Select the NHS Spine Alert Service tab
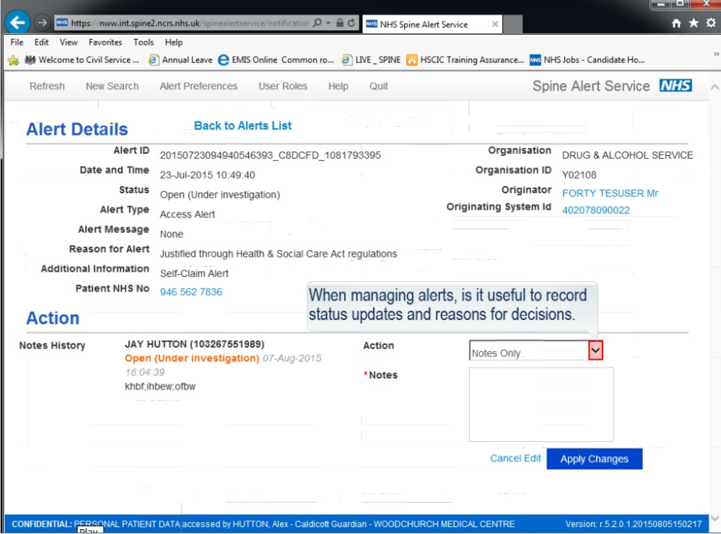The height and width of the screenshot is (534, 721). click(432, 24)
